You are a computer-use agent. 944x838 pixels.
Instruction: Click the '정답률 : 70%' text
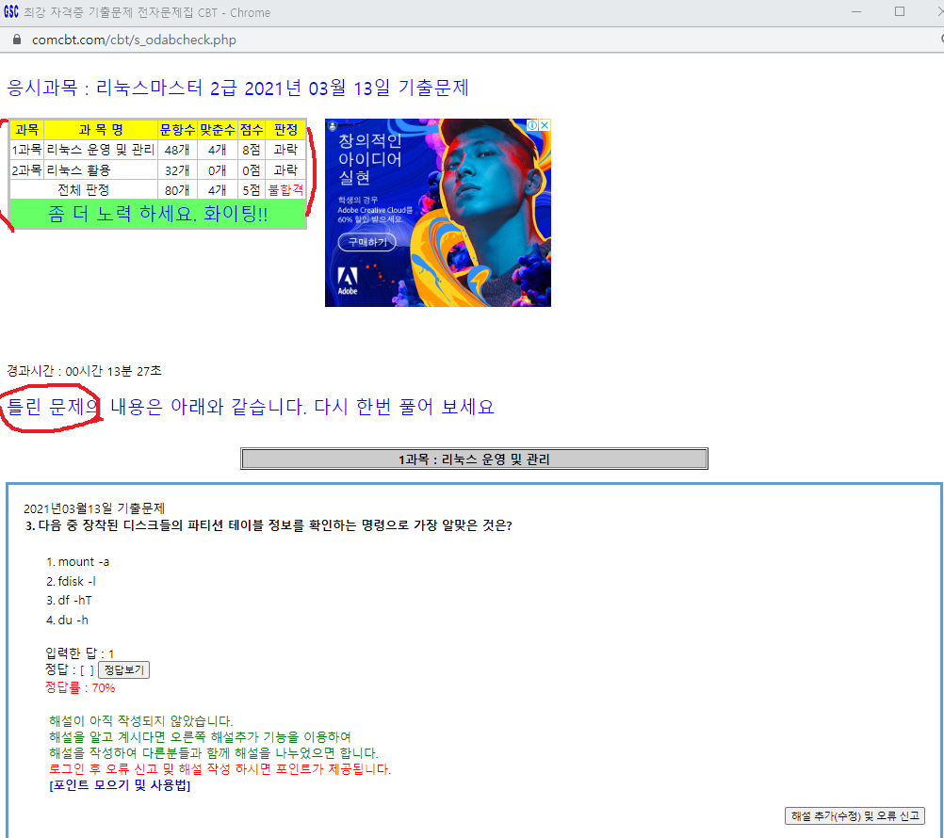pyautogui.click(x=80, y=687)
